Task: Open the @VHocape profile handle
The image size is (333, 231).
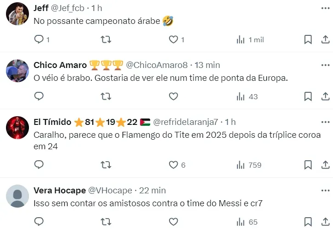Action: click(x=110, y=191)
